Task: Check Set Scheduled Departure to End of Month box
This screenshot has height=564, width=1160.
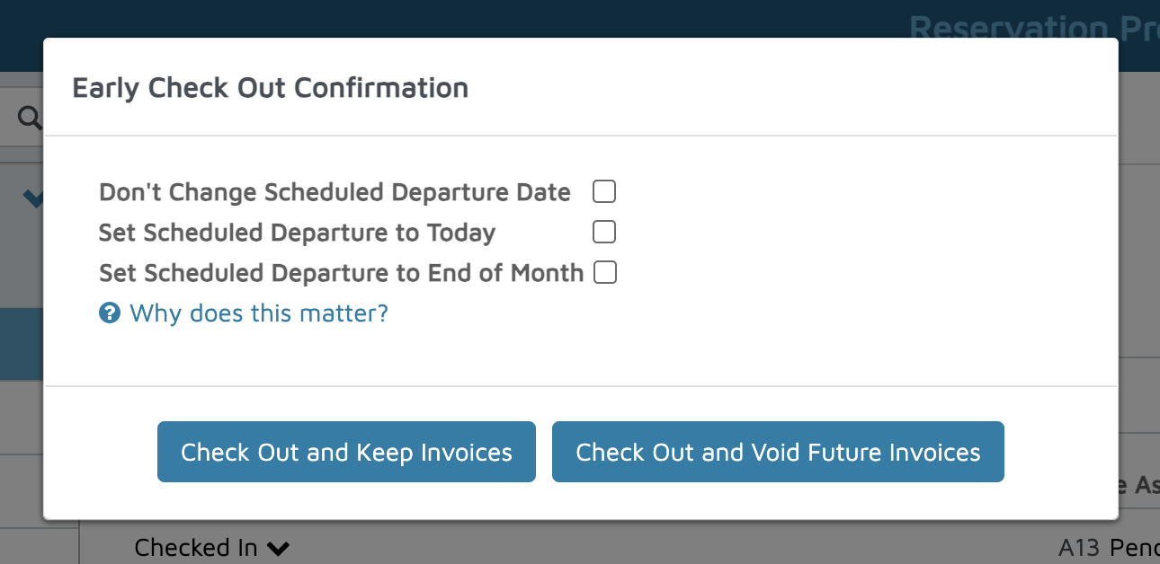Action: click(x=605, y=272)
